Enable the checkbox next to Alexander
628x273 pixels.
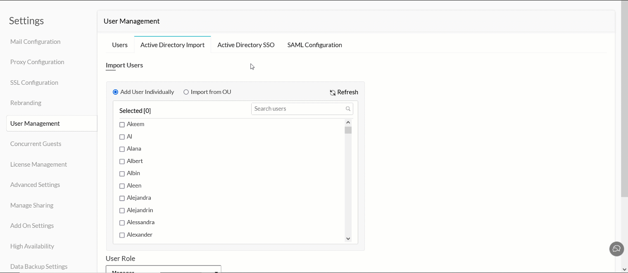click(x=122, y=235)
